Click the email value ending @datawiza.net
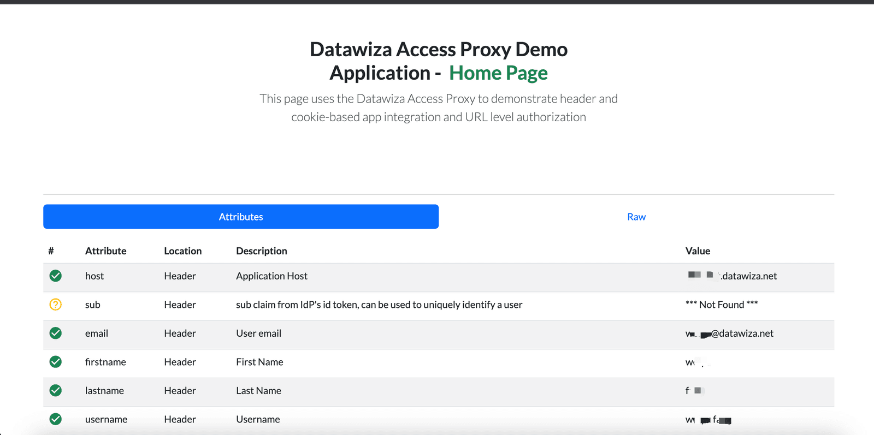874x435 pixels. pyautogui.click(x=729, y=333)
